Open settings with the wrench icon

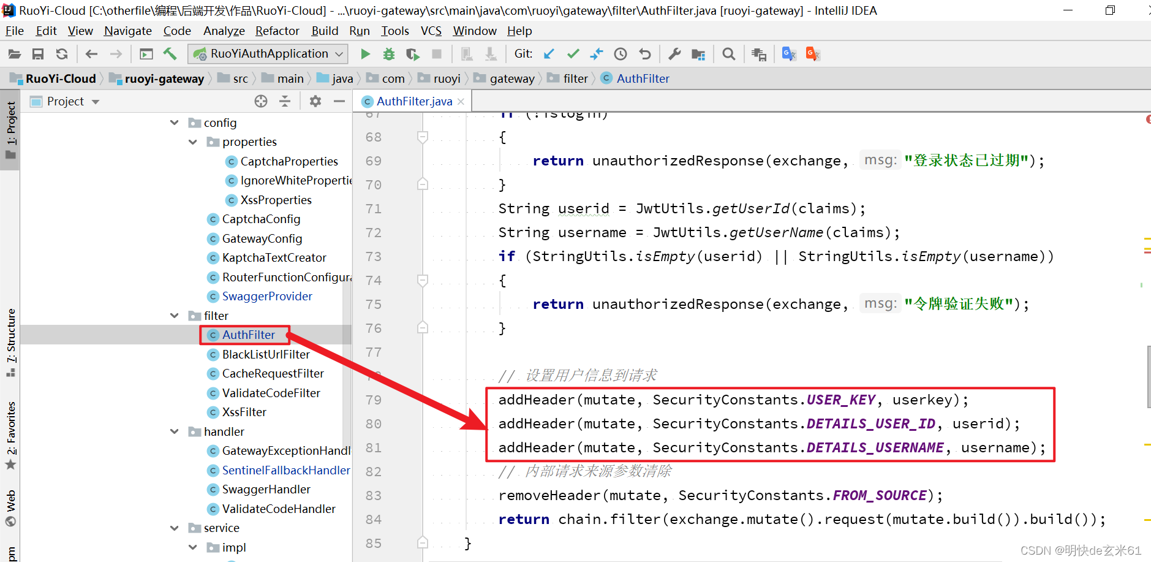674,54
